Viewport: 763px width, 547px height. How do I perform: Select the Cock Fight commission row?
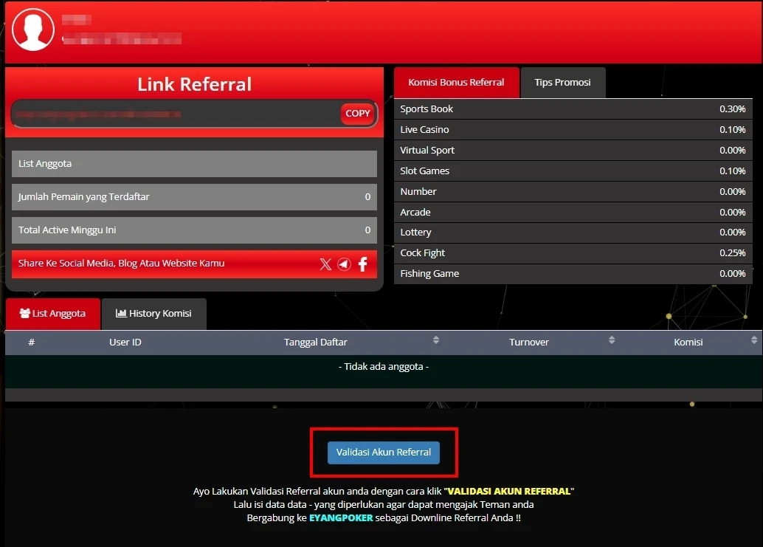(573, 253)
